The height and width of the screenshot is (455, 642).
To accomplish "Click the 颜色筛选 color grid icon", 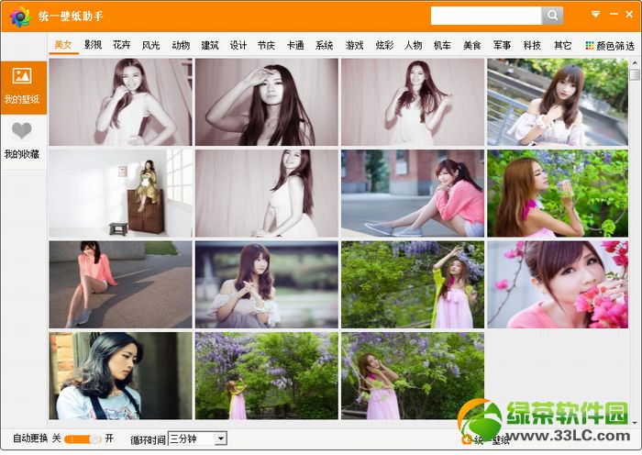I will pyautogui.click(x=590, y=46).
